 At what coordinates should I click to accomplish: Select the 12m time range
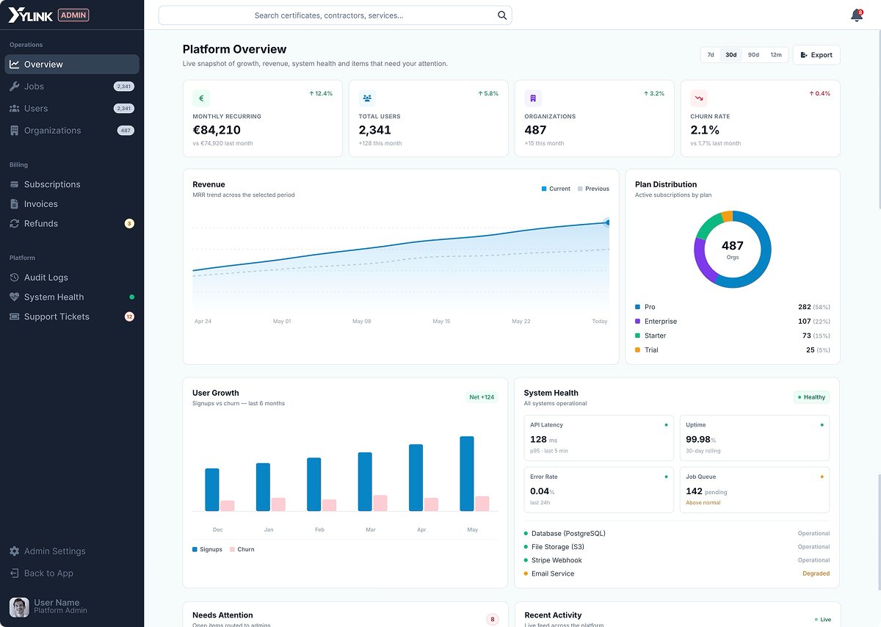[776, 55]
